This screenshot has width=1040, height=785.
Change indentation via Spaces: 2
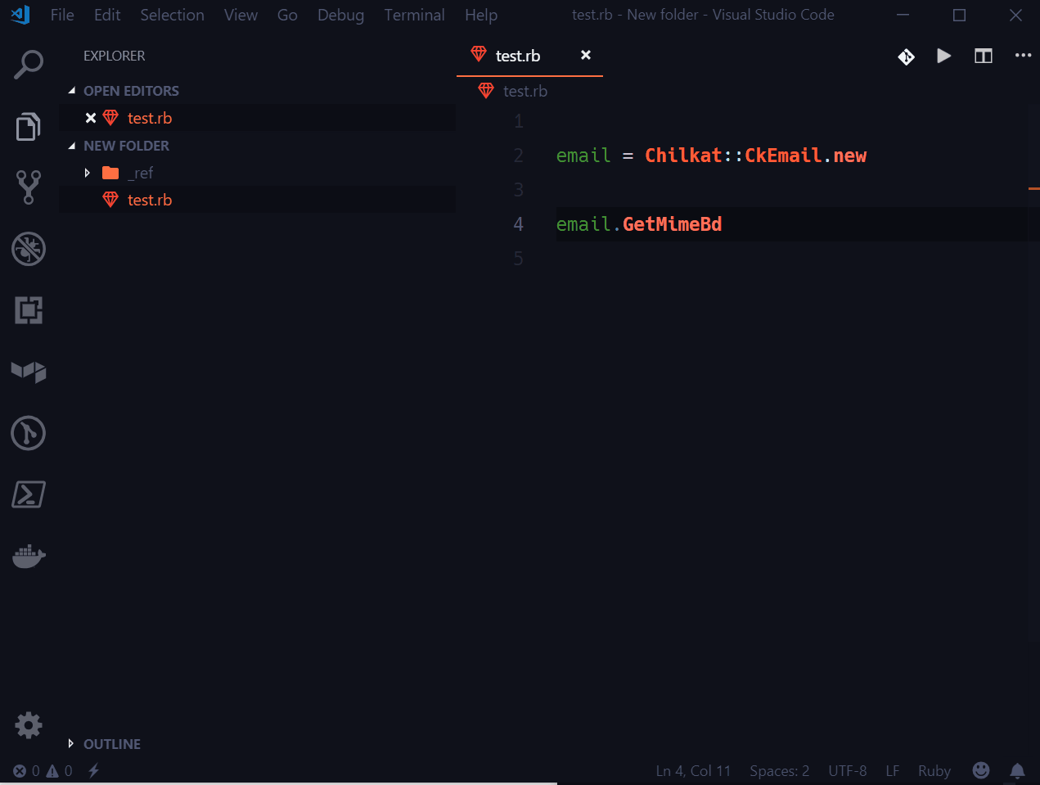(x=780, y=771)
